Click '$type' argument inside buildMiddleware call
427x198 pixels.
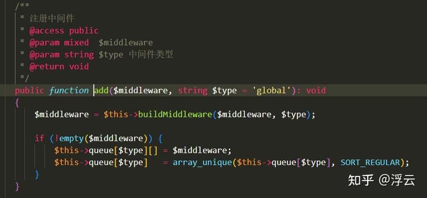point(294,114)
